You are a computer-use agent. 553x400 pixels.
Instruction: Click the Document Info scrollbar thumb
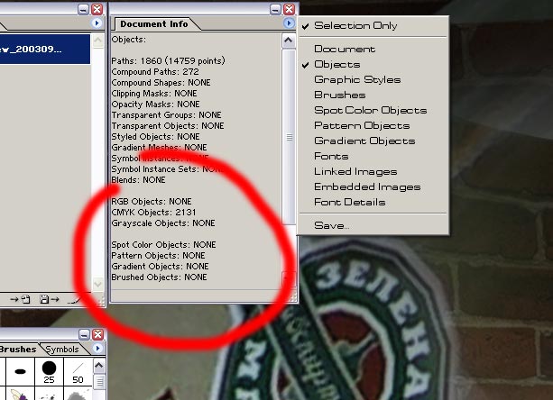(290, 137)
